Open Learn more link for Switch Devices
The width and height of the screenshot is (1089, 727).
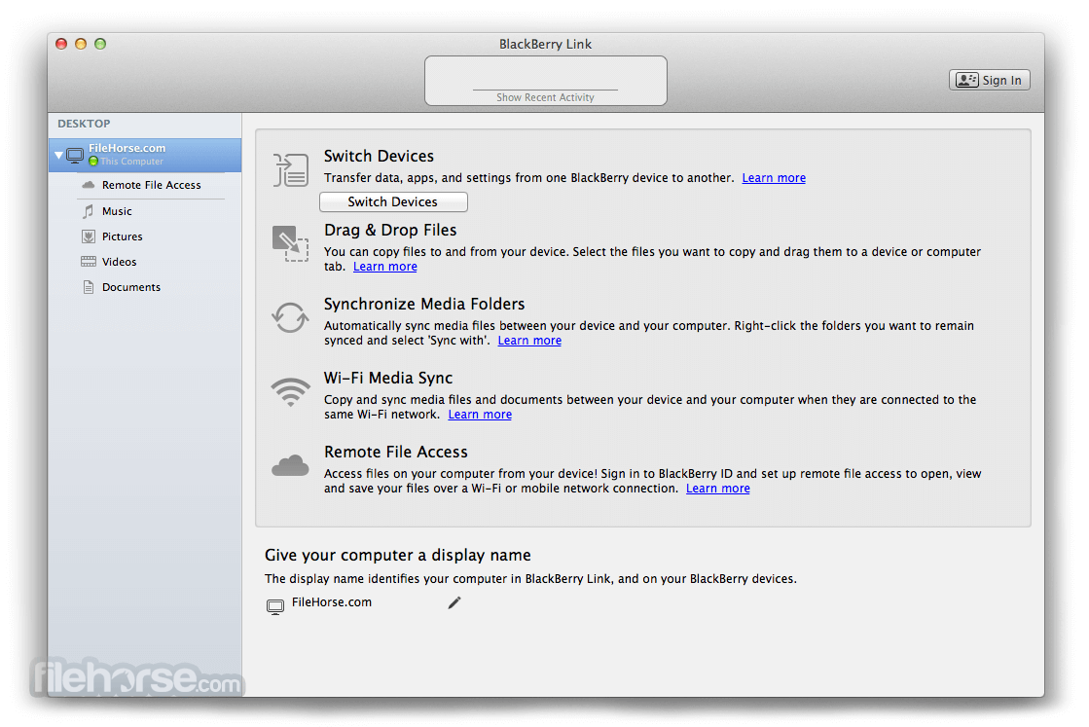[x=774, y=178]
